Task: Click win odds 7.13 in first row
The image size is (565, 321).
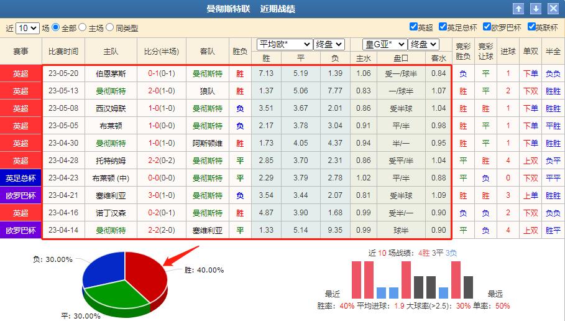Action: click(x=266, y=73)
